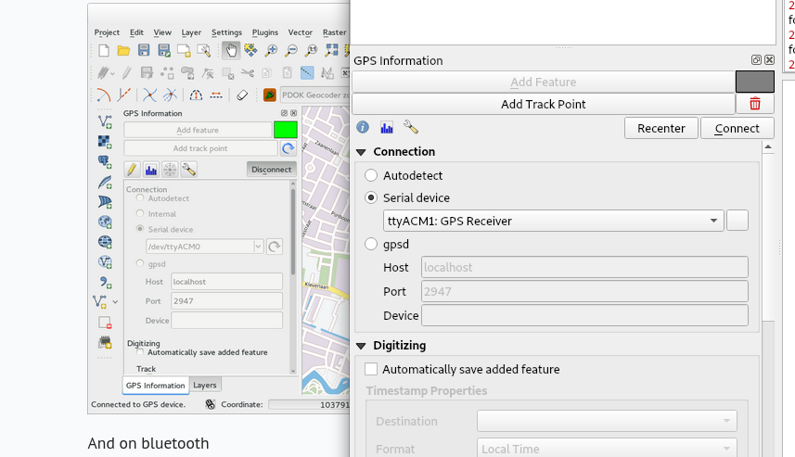Image resolution: width=795 pixels, height=457 pixels.
Task: Click Add Delimited Text Layer comma icon
Action: pos(105,282)
